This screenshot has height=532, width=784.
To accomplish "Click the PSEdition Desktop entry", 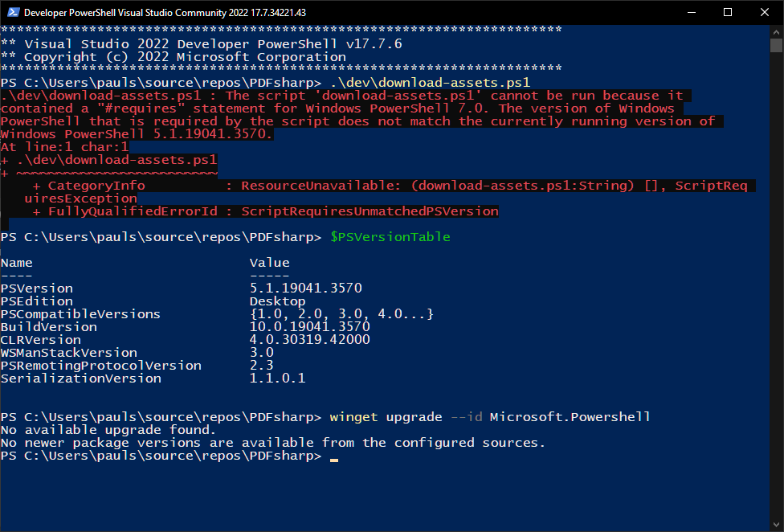I will pyautogui.click(x=276, y=301).
